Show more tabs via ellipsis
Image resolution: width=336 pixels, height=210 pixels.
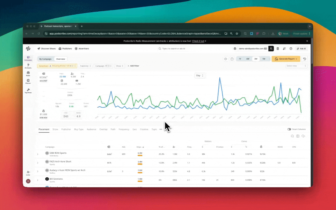point(161,129)
